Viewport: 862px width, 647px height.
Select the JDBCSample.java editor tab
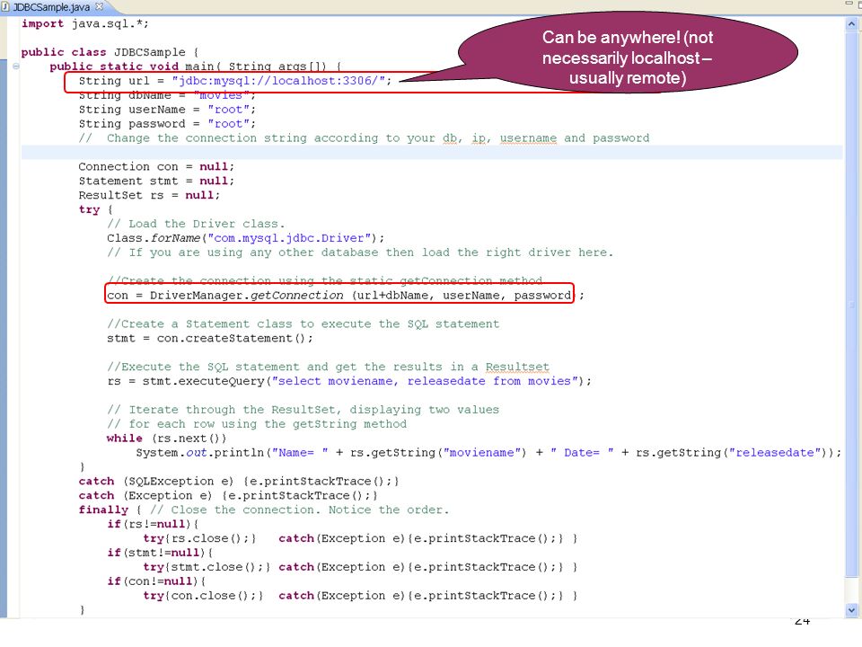click(51, 7)
